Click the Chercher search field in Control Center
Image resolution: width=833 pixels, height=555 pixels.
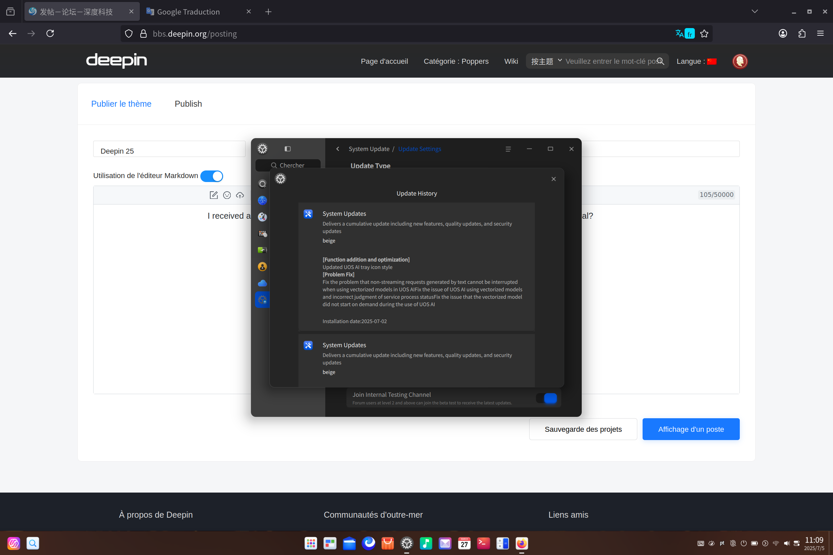point(288,165)
